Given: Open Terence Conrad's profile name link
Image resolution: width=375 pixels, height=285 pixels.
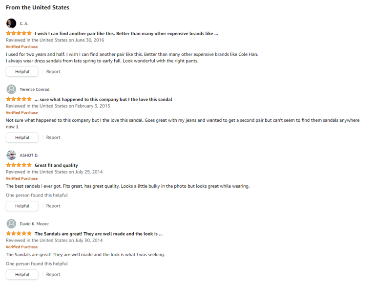Looking at the screenshot, I should (x=34, y=89).
